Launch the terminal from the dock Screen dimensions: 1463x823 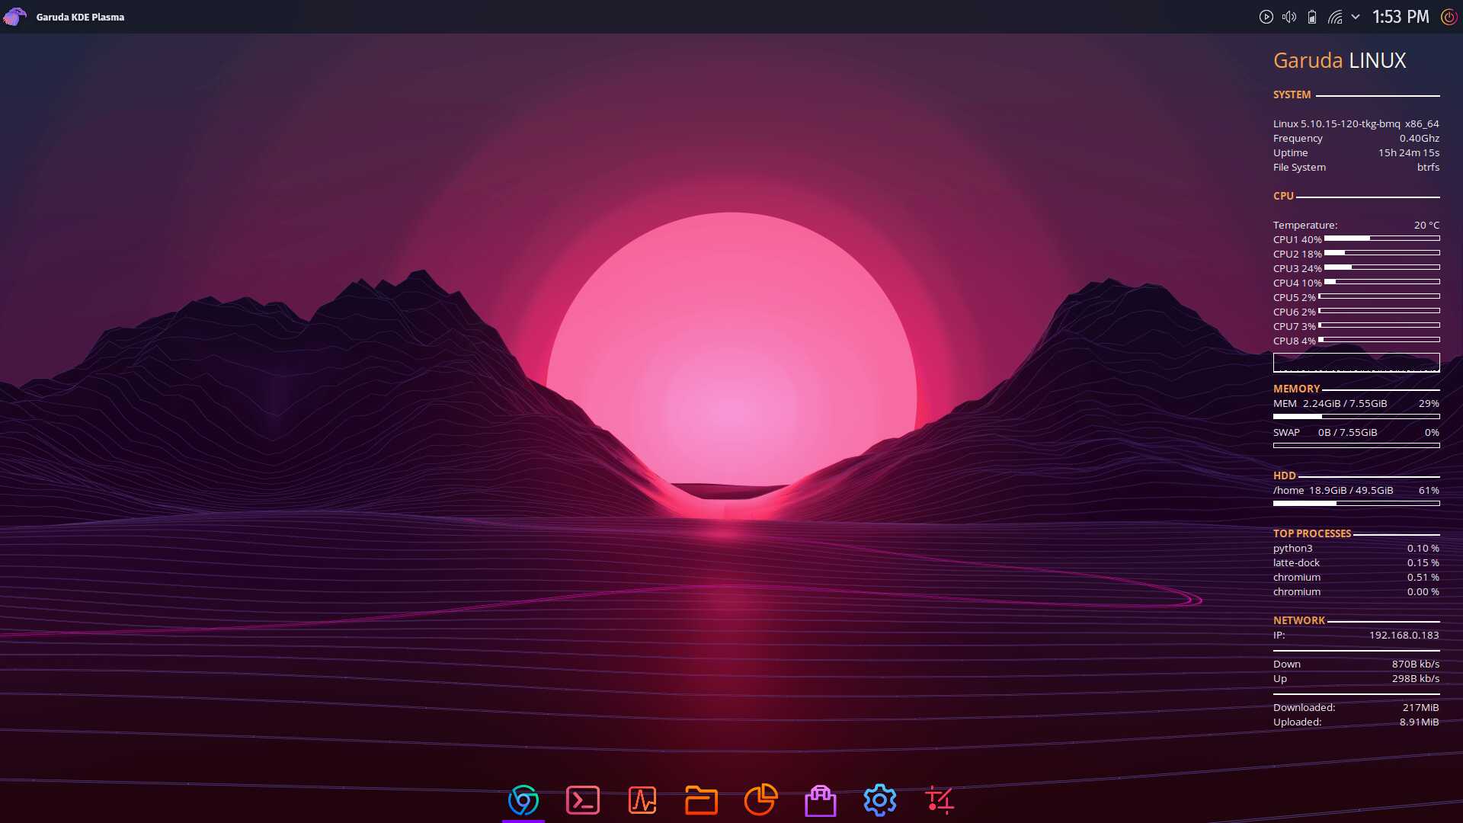tap(583, 800)
